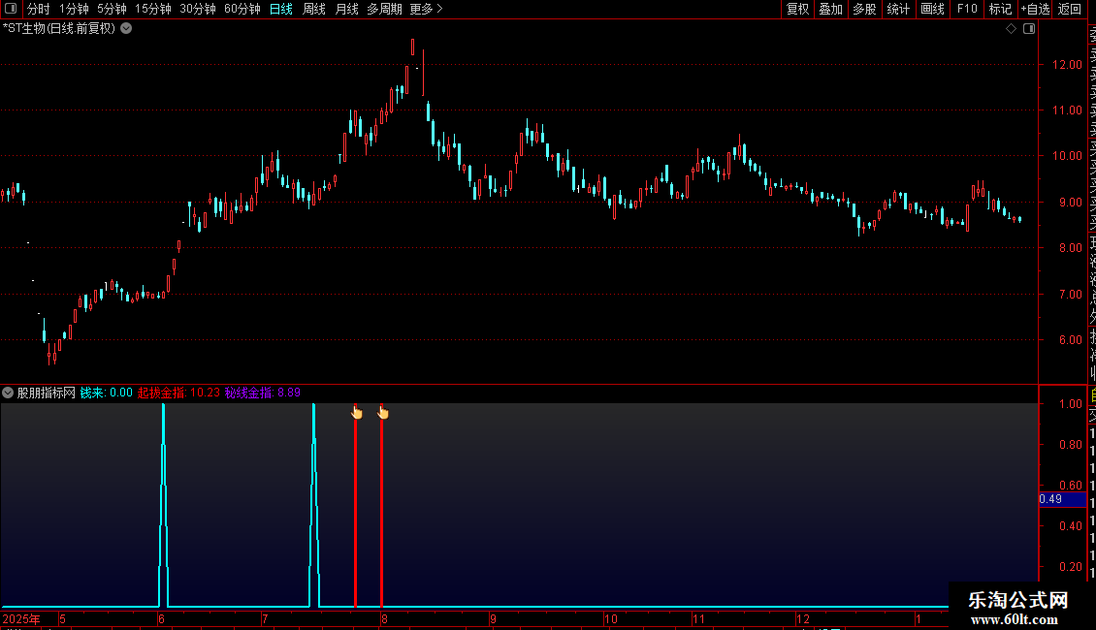Switch to the 分时 intraday view
Image resolution: width=1096 pixels, height=630 pixels.
(39, 9)
